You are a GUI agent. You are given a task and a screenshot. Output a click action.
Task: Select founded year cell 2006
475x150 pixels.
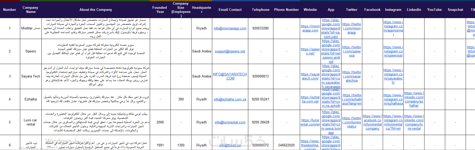[x=160, y=122]
